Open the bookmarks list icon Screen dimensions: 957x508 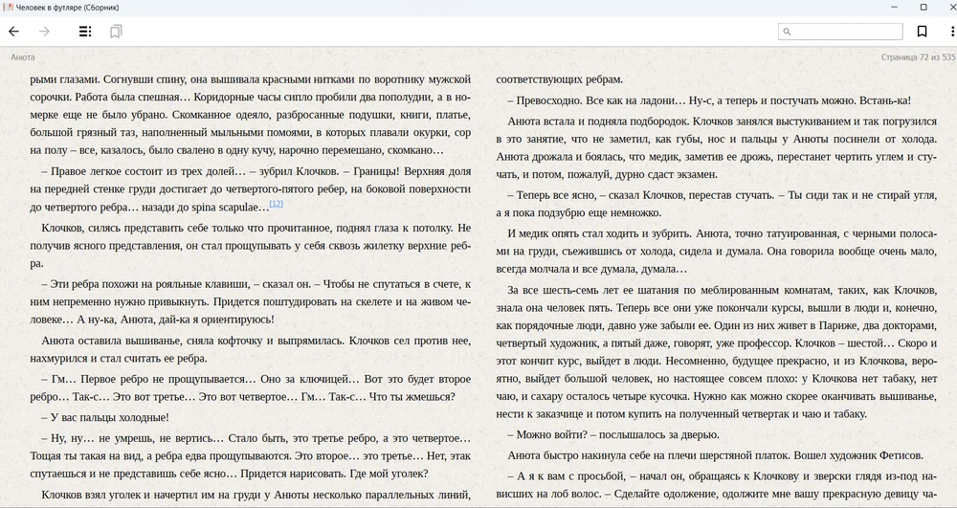pos(116,32)
